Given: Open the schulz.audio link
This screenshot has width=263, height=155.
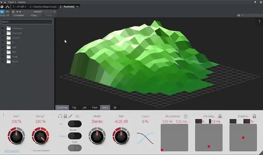Looking at the screenshot, I should pyautogui.click(x=12, y=151).
